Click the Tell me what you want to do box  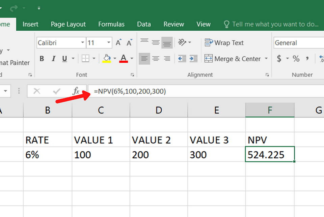pos(271,24)
